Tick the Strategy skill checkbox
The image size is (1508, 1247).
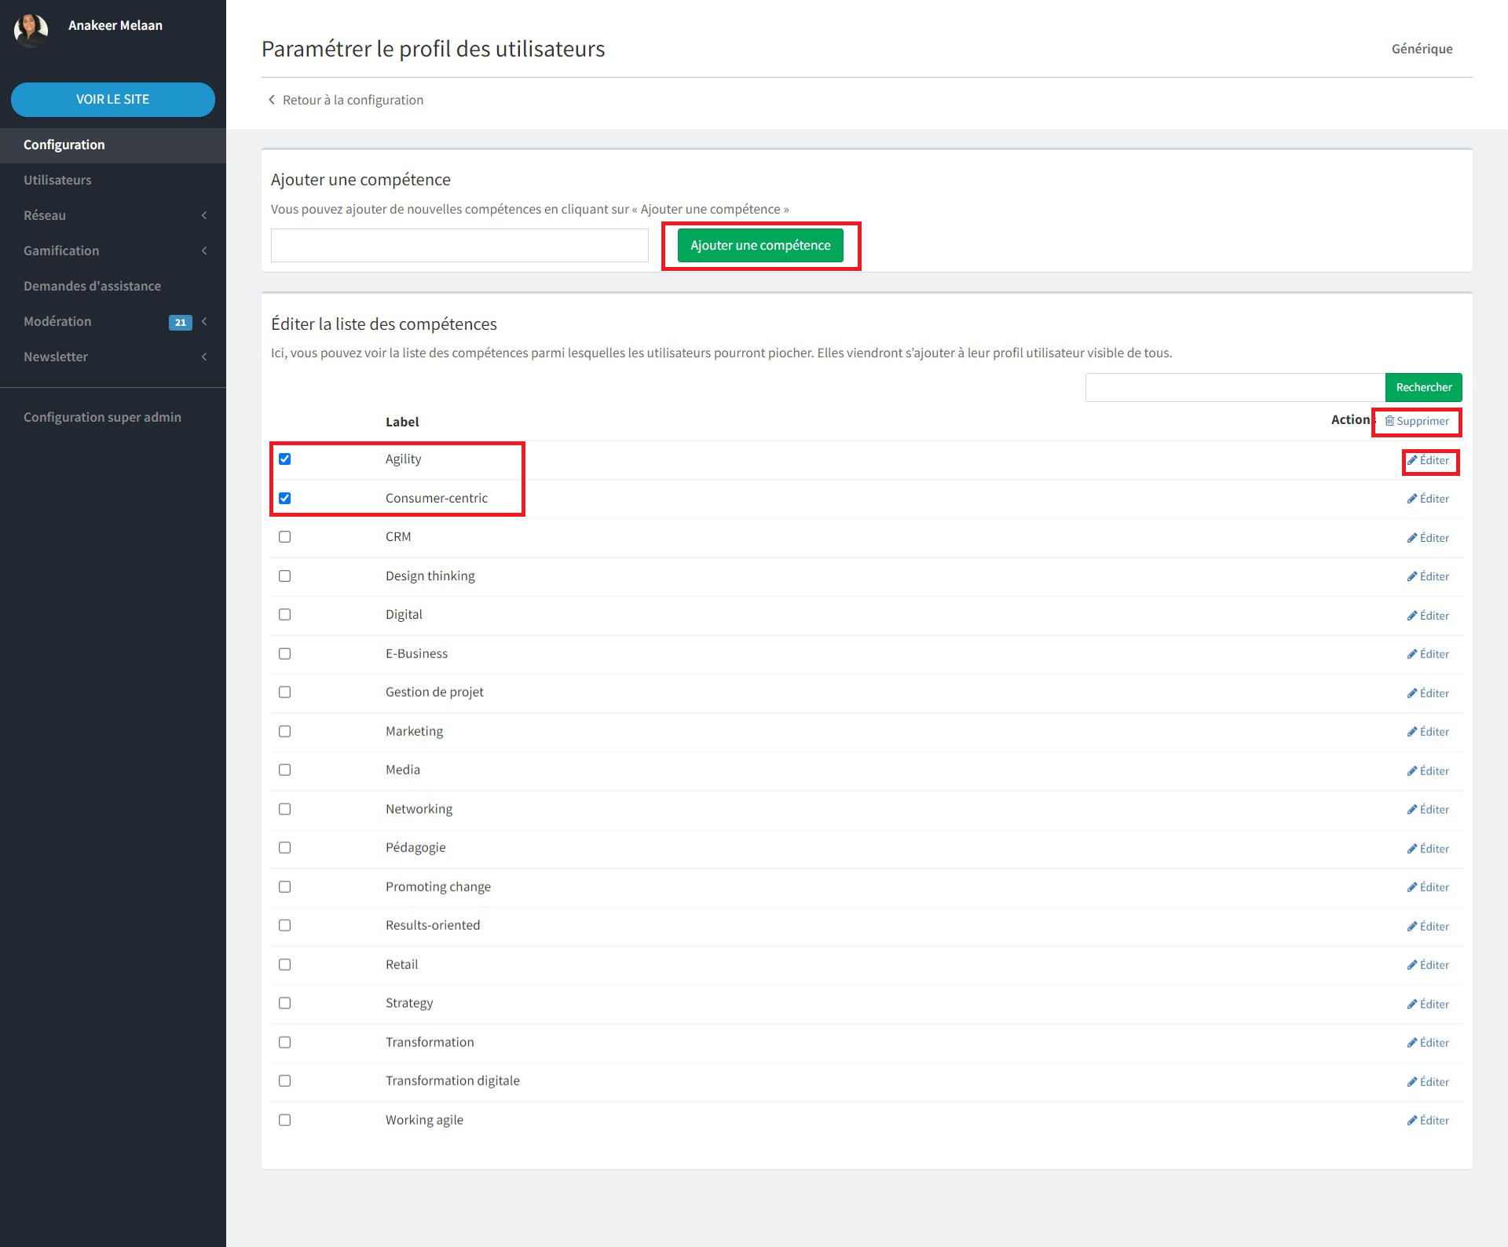pos(285,1004)
